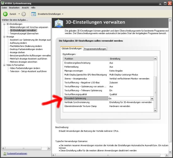
Task: Click main panel vertical scroll up arrow
Action: 170,20
